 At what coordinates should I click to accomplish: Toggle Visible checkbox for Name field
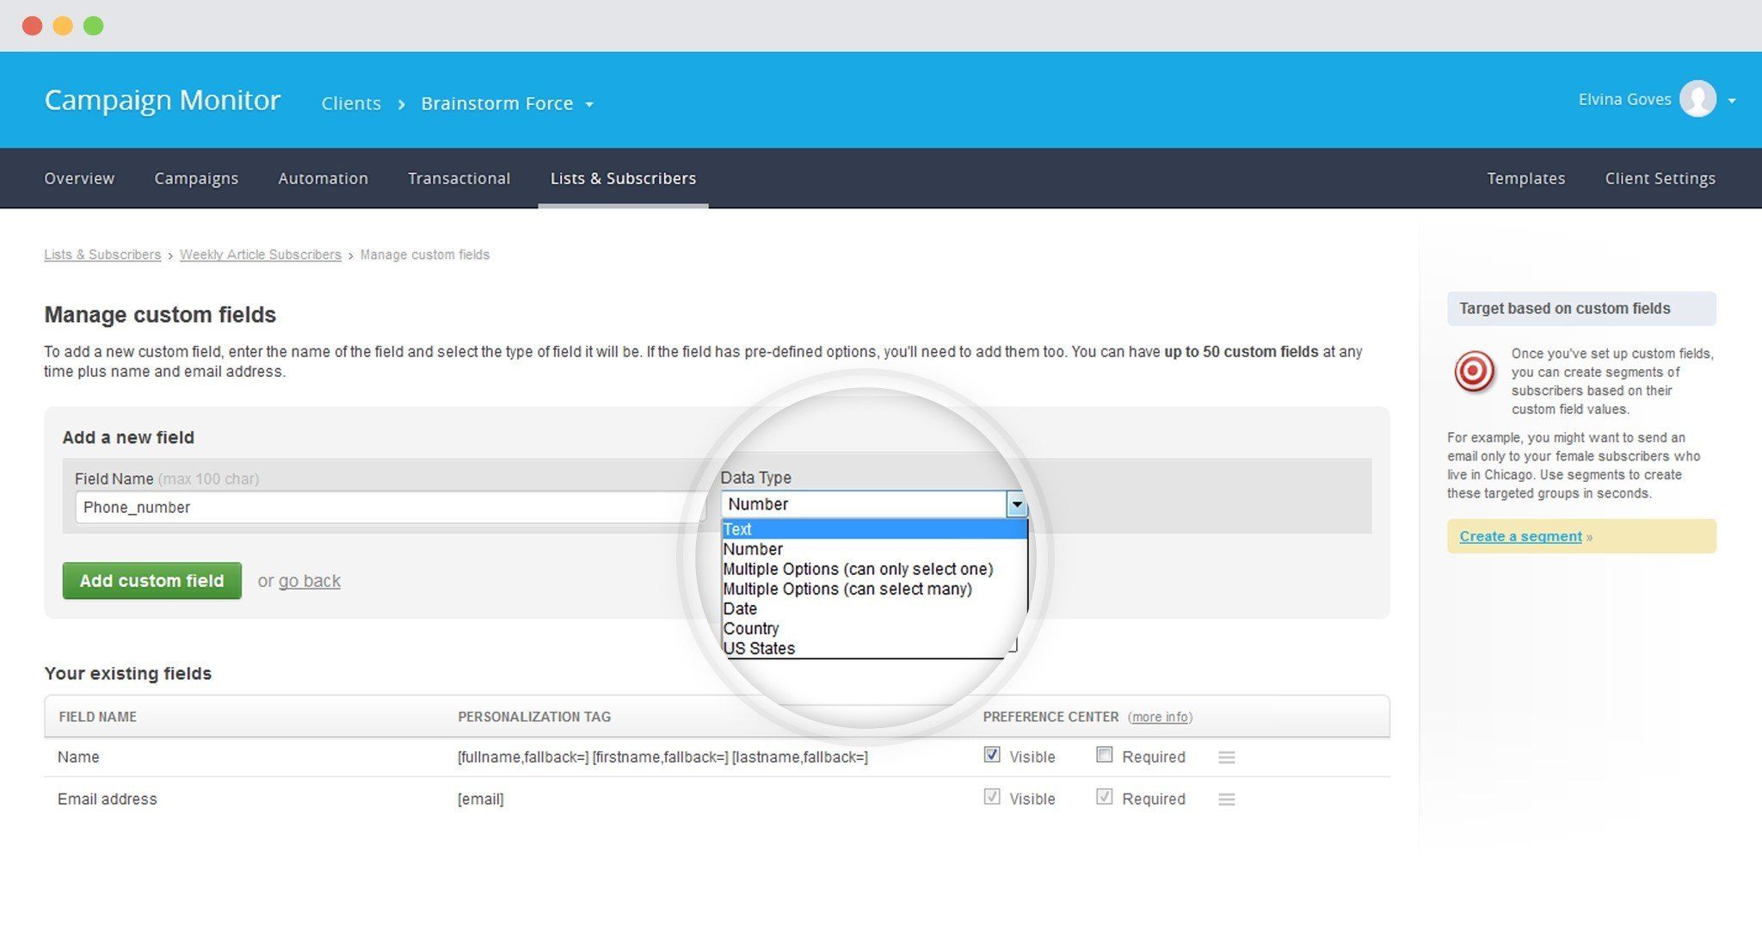[992, 755]
